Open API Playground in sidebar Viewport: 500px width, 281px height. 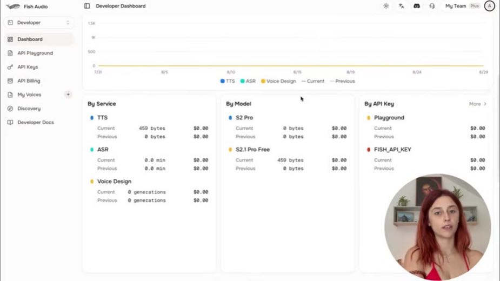point(38,53)
